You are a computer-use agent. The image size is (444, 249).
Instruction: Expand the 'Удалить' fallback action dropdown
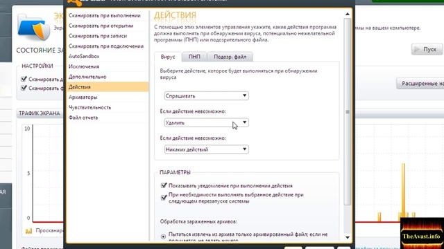click(207, 122)
